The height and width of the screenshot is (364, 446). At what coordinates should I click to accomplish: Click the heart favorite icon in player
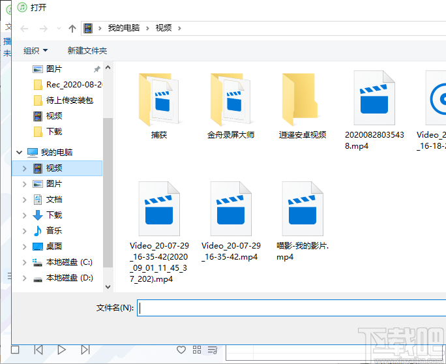click(181, 350)
